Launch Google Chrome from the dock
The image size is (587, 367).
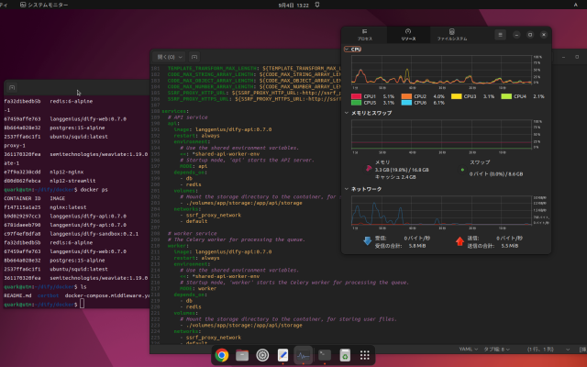coord(222,354)
